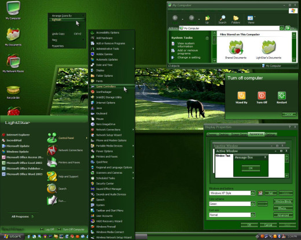
Task: Choose Properties in desktop context menu
Action: coord(67,46)
